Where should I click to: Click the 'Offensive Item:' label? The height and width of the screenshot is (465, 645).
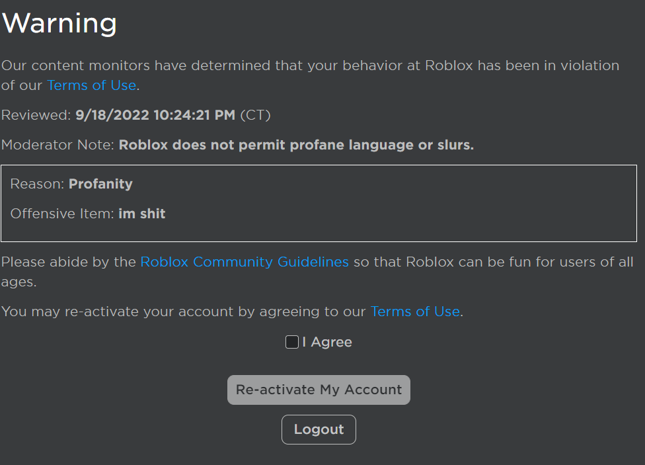click(x=62, y=214)
